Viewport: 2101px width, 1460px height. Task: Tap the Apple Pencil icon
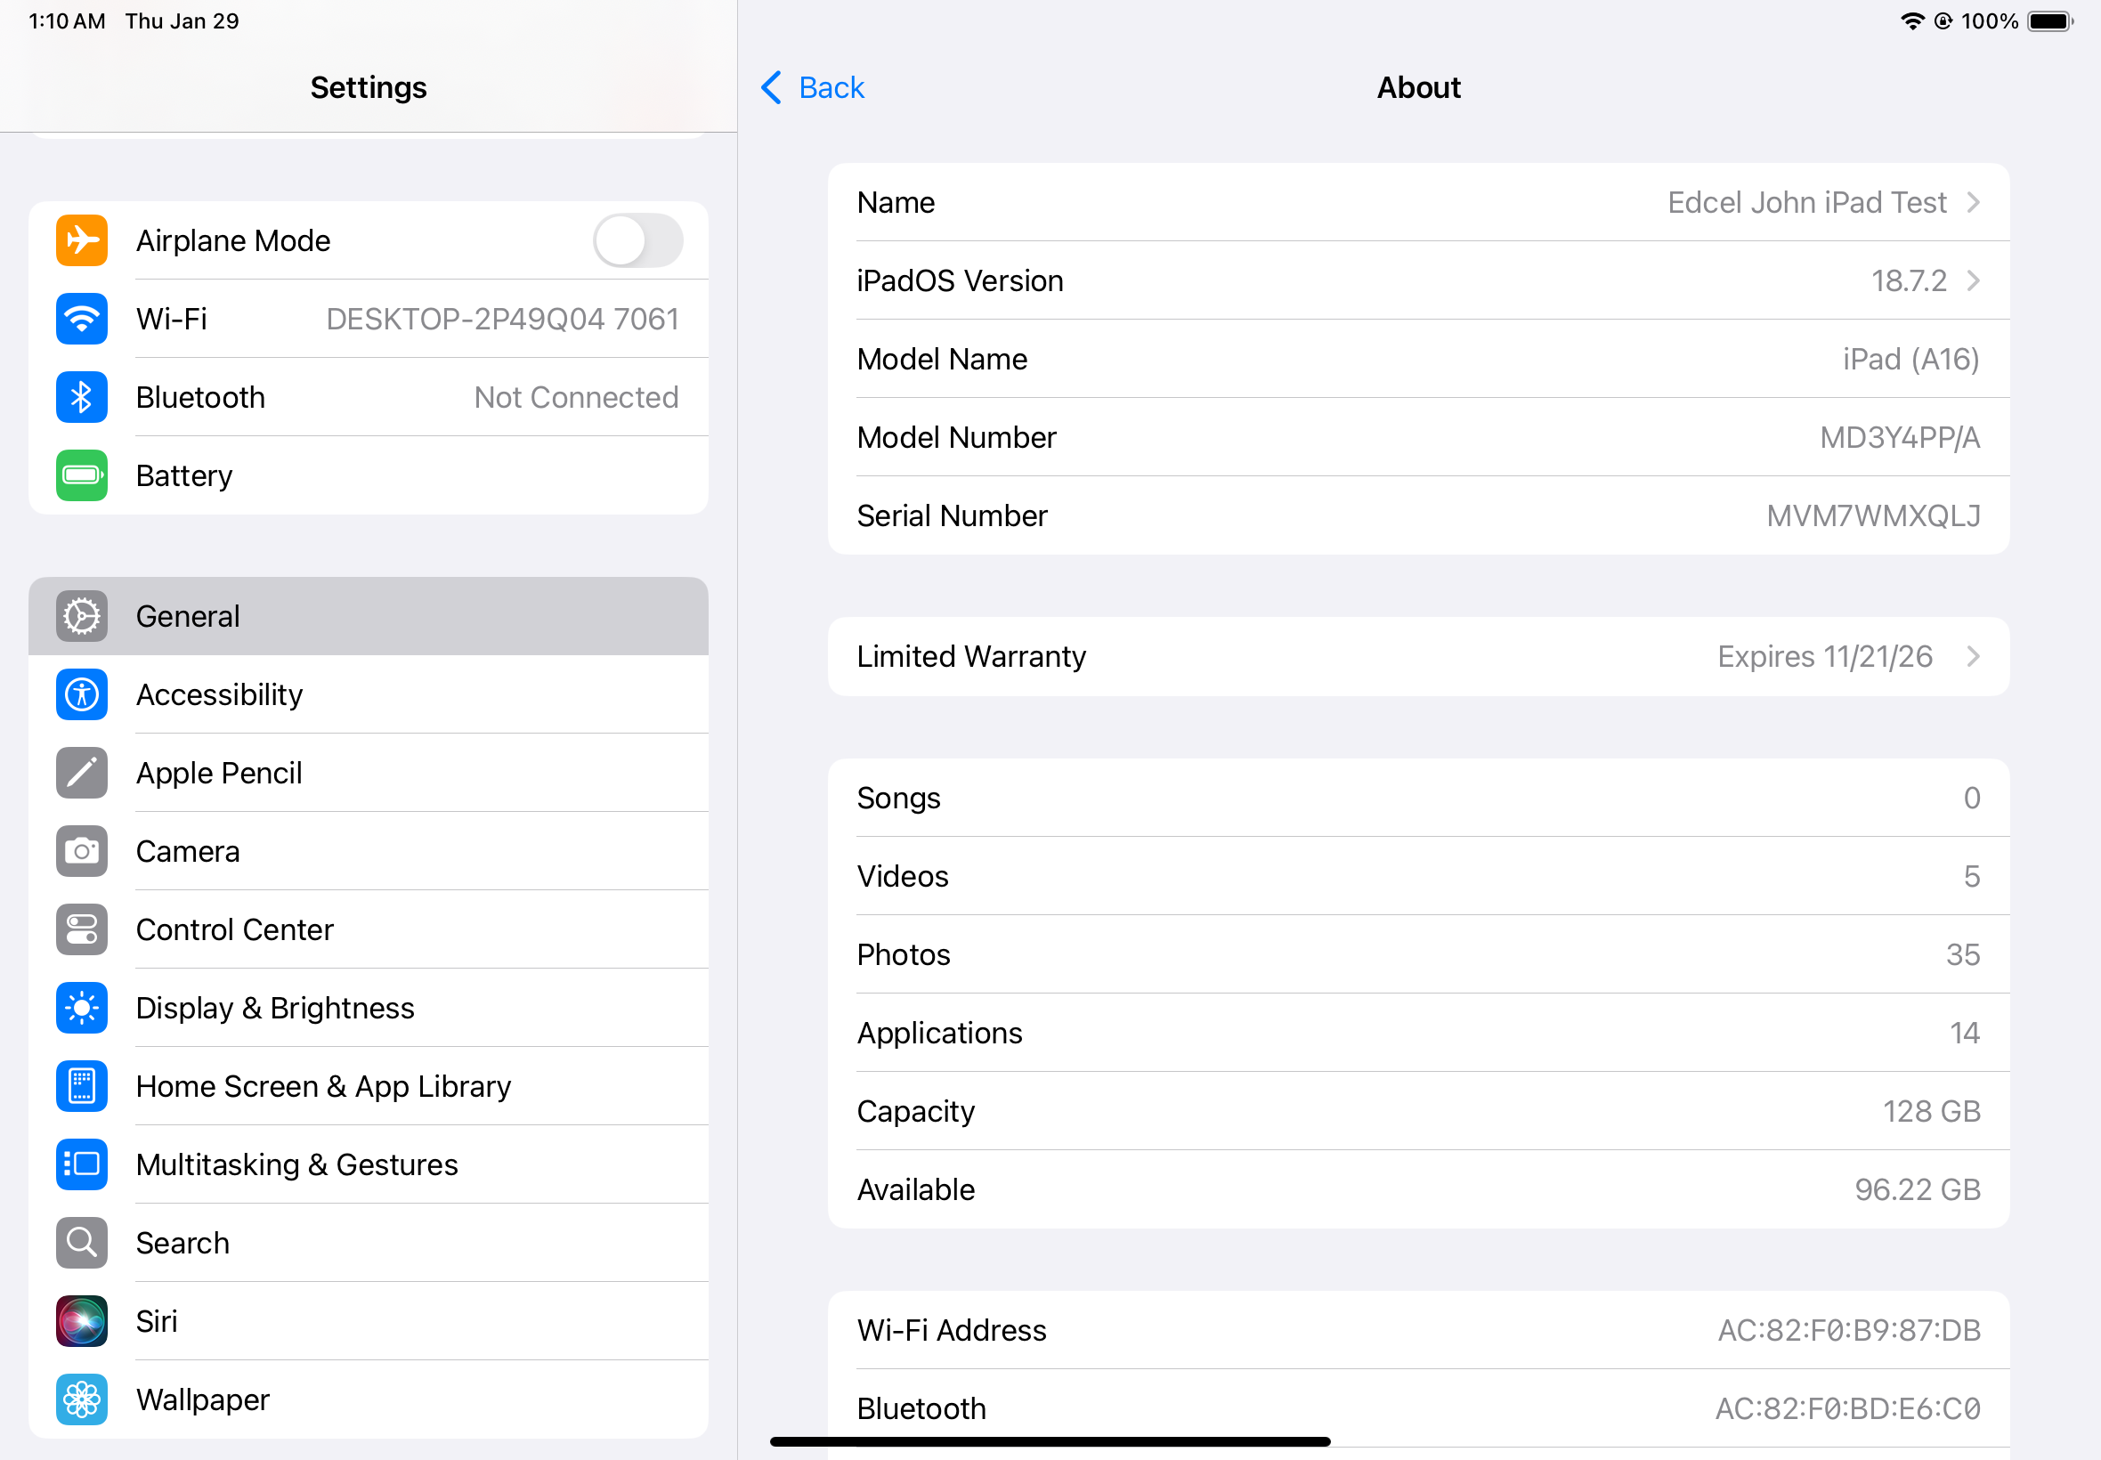[x=81, y=773]
